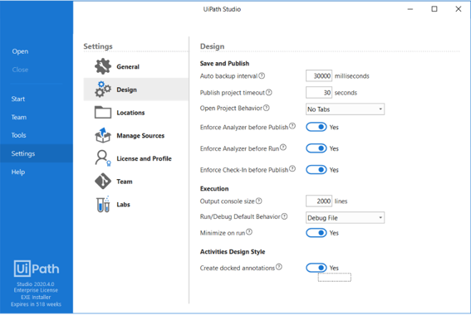The height and width of the screenshot is (315, 471).
Task: Click help icon beside Output console size
Action: [x=258, y=201]
